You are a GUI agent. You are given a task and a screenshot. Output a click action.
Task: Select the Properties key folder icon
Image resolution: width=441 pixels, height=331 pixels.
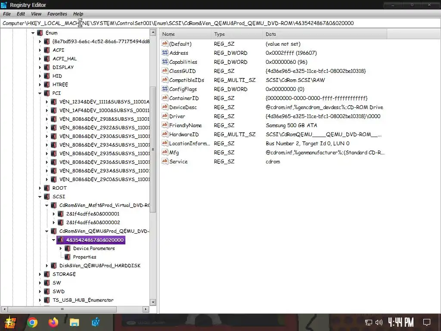(68, 257)
